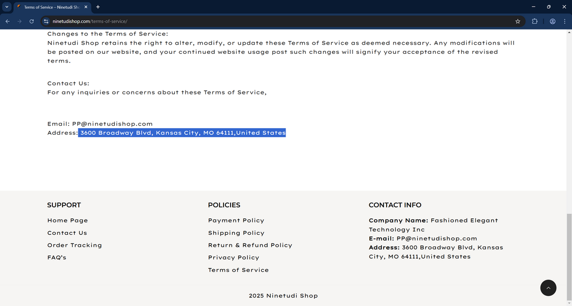The width and height of the screenshot is (572, 306).
Task: Bookmark this page with the star icon
Action: 518,21
